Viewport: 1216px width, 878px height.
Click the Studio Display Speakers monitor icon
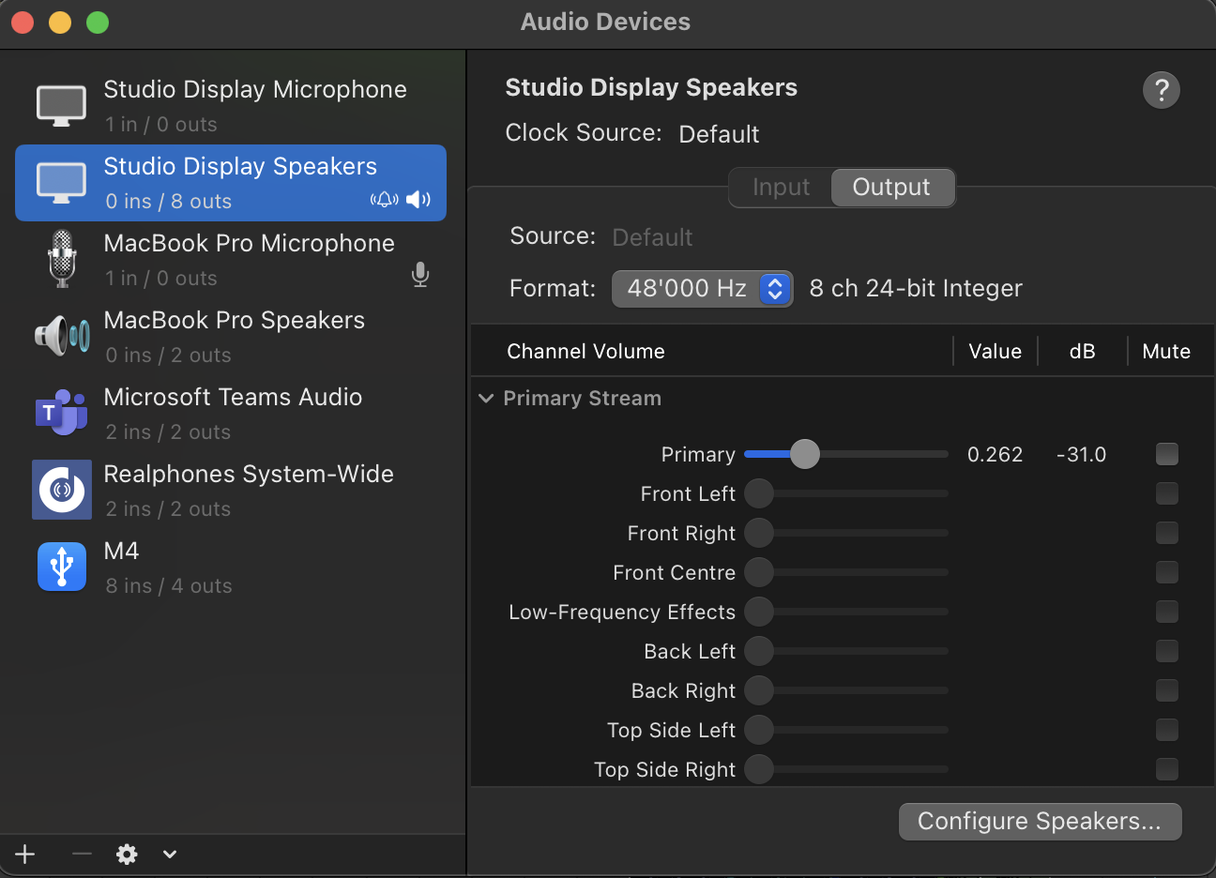[x=61, y=183]
